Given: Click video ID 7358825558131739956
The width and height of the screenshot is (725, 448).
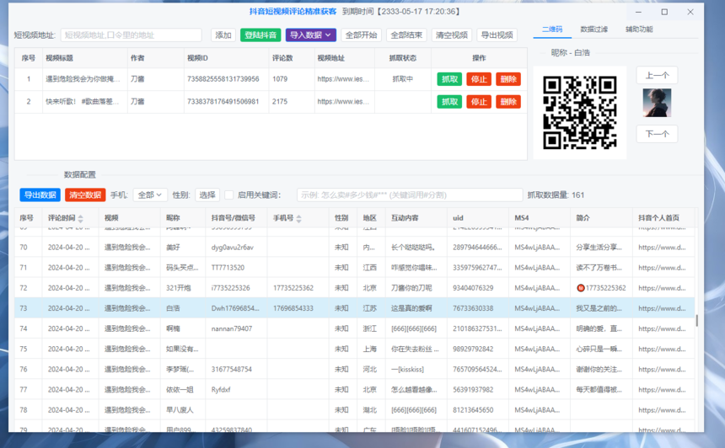Looking at the screenshot, I should pyautogui.click(x=223, y=79).
